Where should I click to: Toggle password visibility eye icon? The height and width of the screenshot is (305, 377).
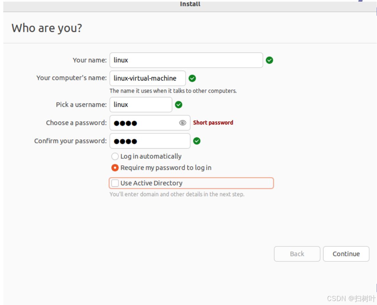(183, 123)
